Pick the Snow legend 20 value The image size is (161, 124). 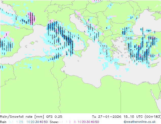[84, 122]
